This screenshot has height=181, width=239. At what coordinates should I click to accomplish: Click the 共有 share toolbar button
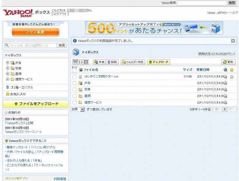tap(99, 62)
